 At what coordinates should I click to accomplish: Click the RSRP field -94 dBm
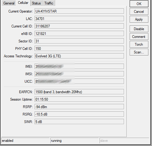(79, 107)
